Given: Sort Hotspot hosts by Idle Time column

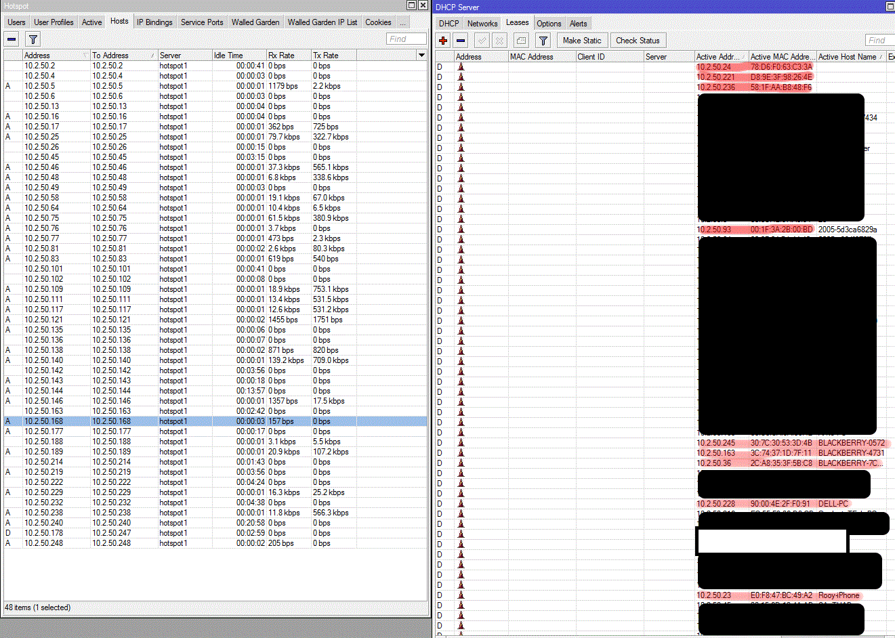Looking at the screenshot, I should coord(238,56).
